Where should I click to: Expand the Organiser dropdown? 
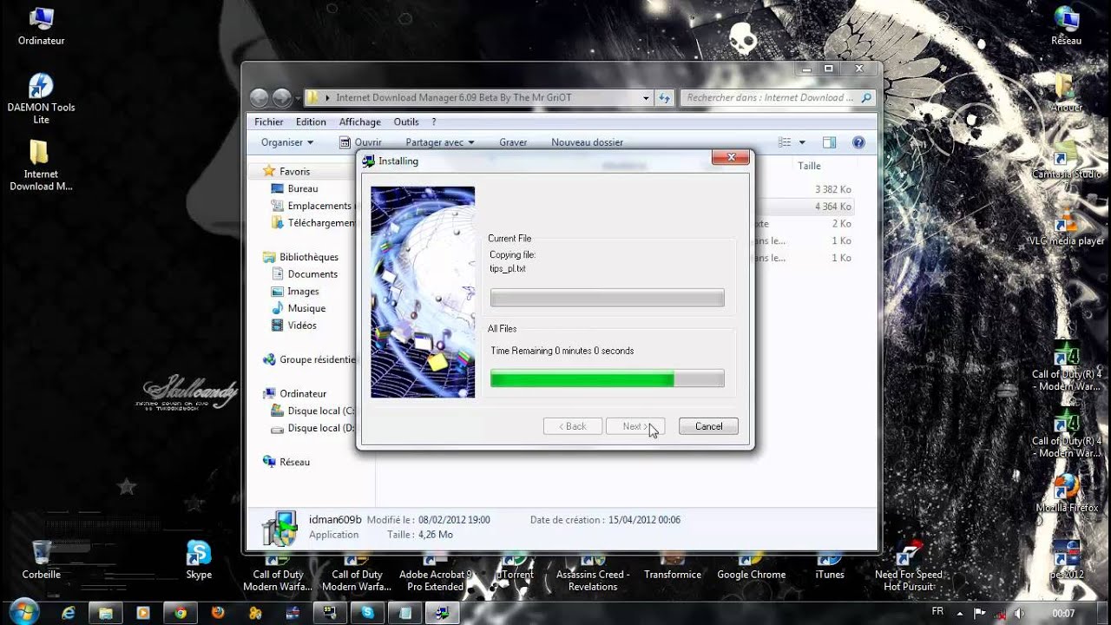tap(287, 142)
